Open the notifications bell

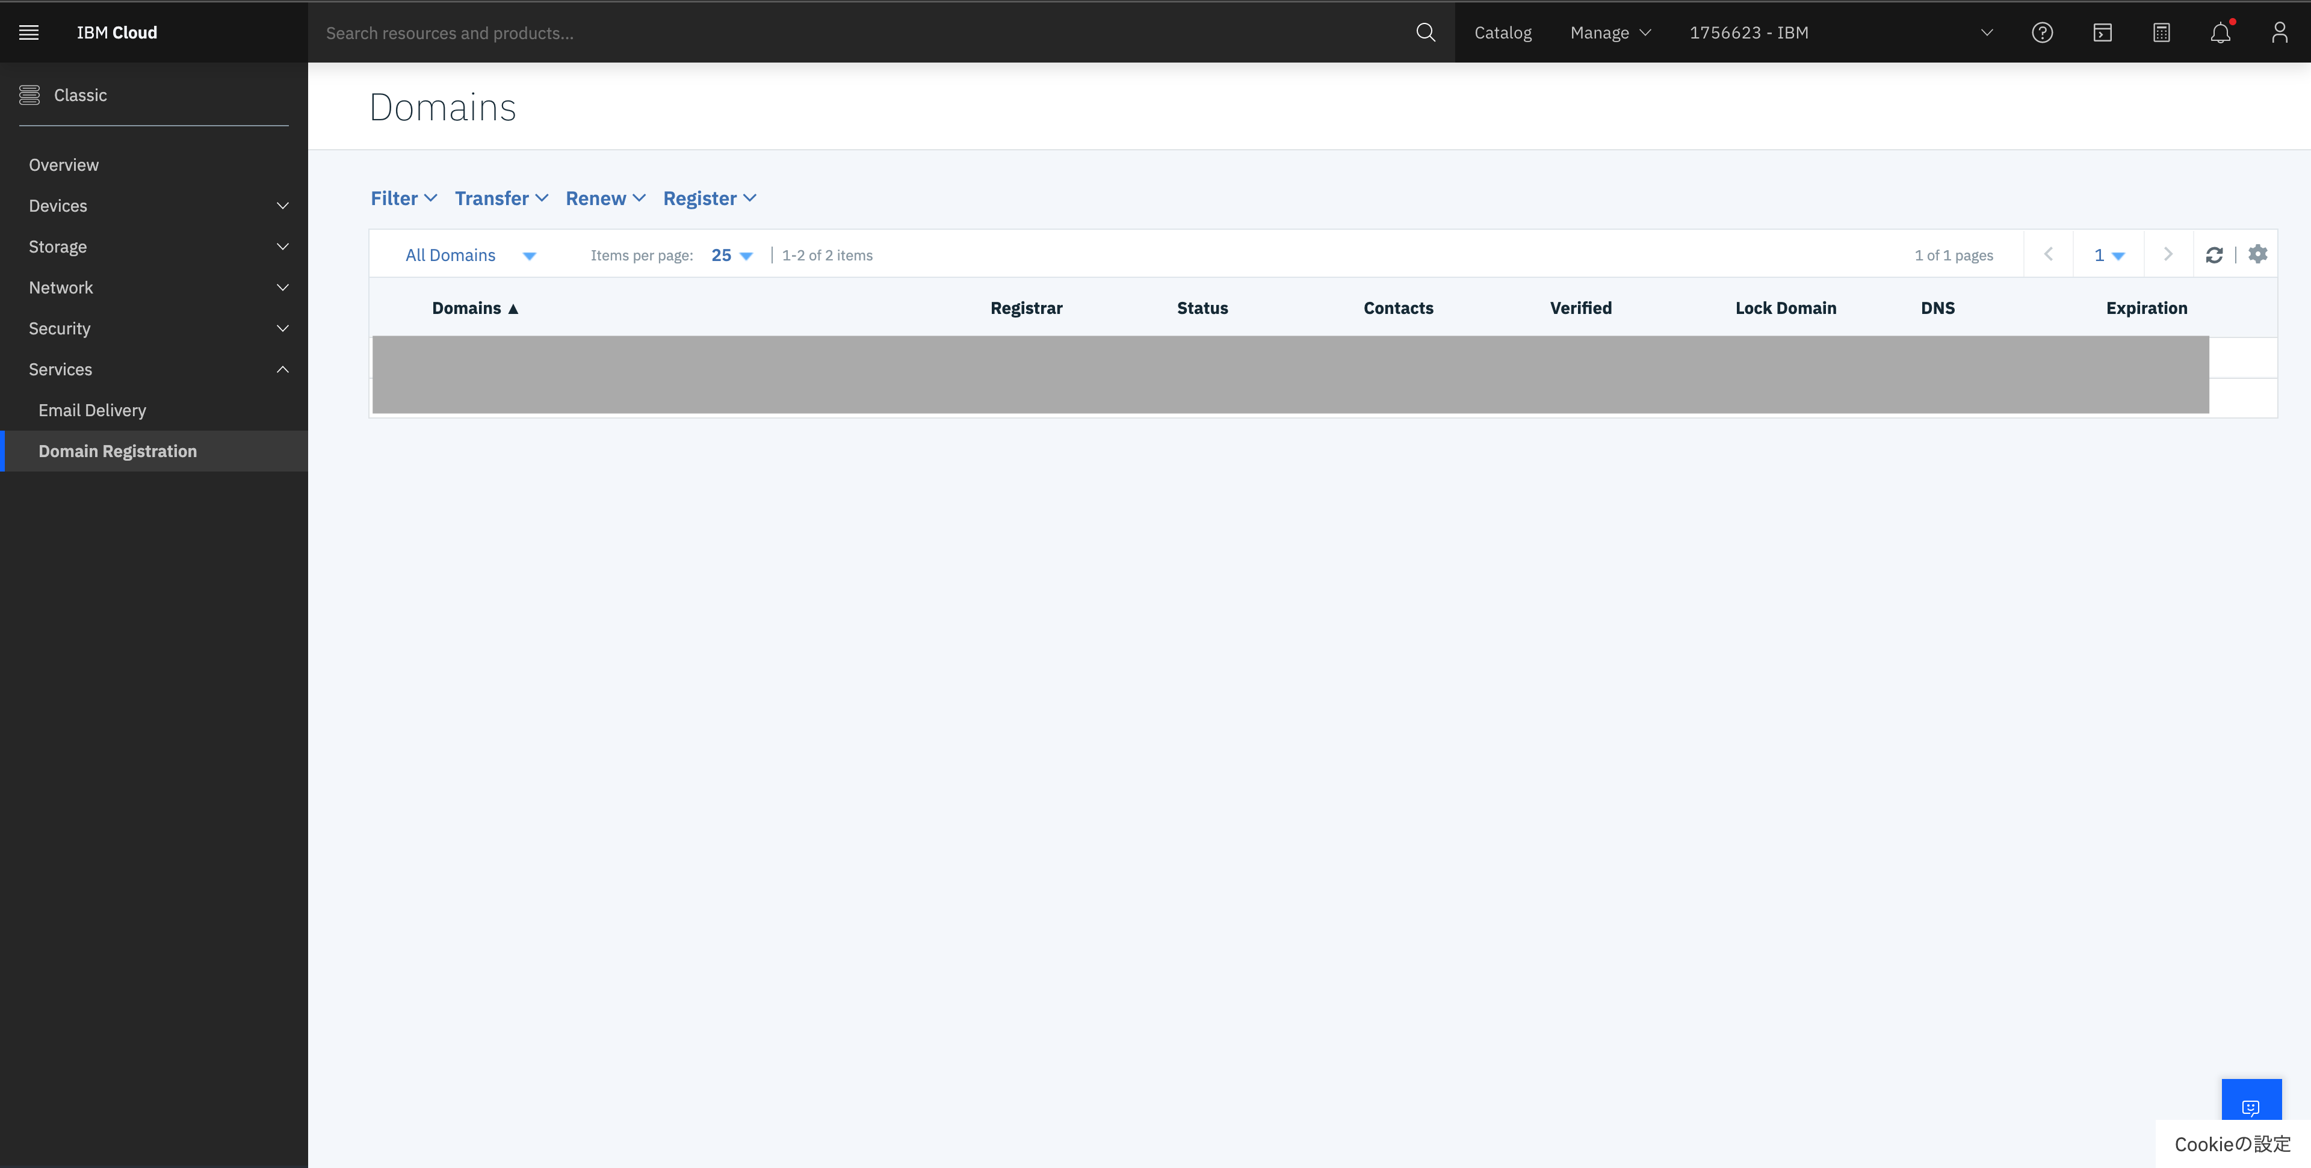click(x=2220, y=32)
